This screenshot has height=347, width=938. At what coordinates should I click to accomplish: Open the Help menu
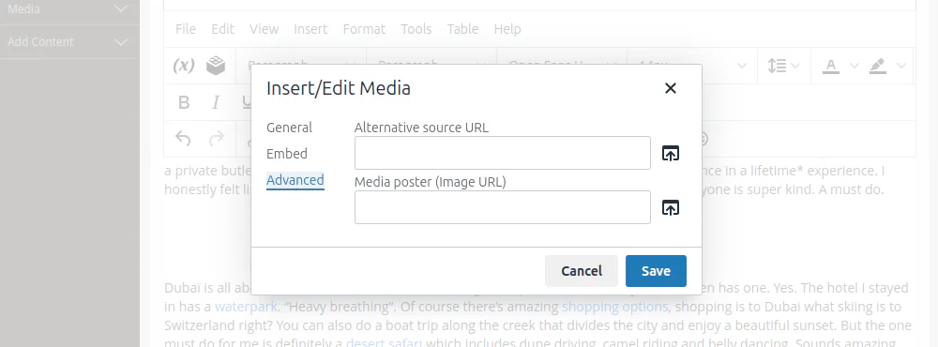507,29
